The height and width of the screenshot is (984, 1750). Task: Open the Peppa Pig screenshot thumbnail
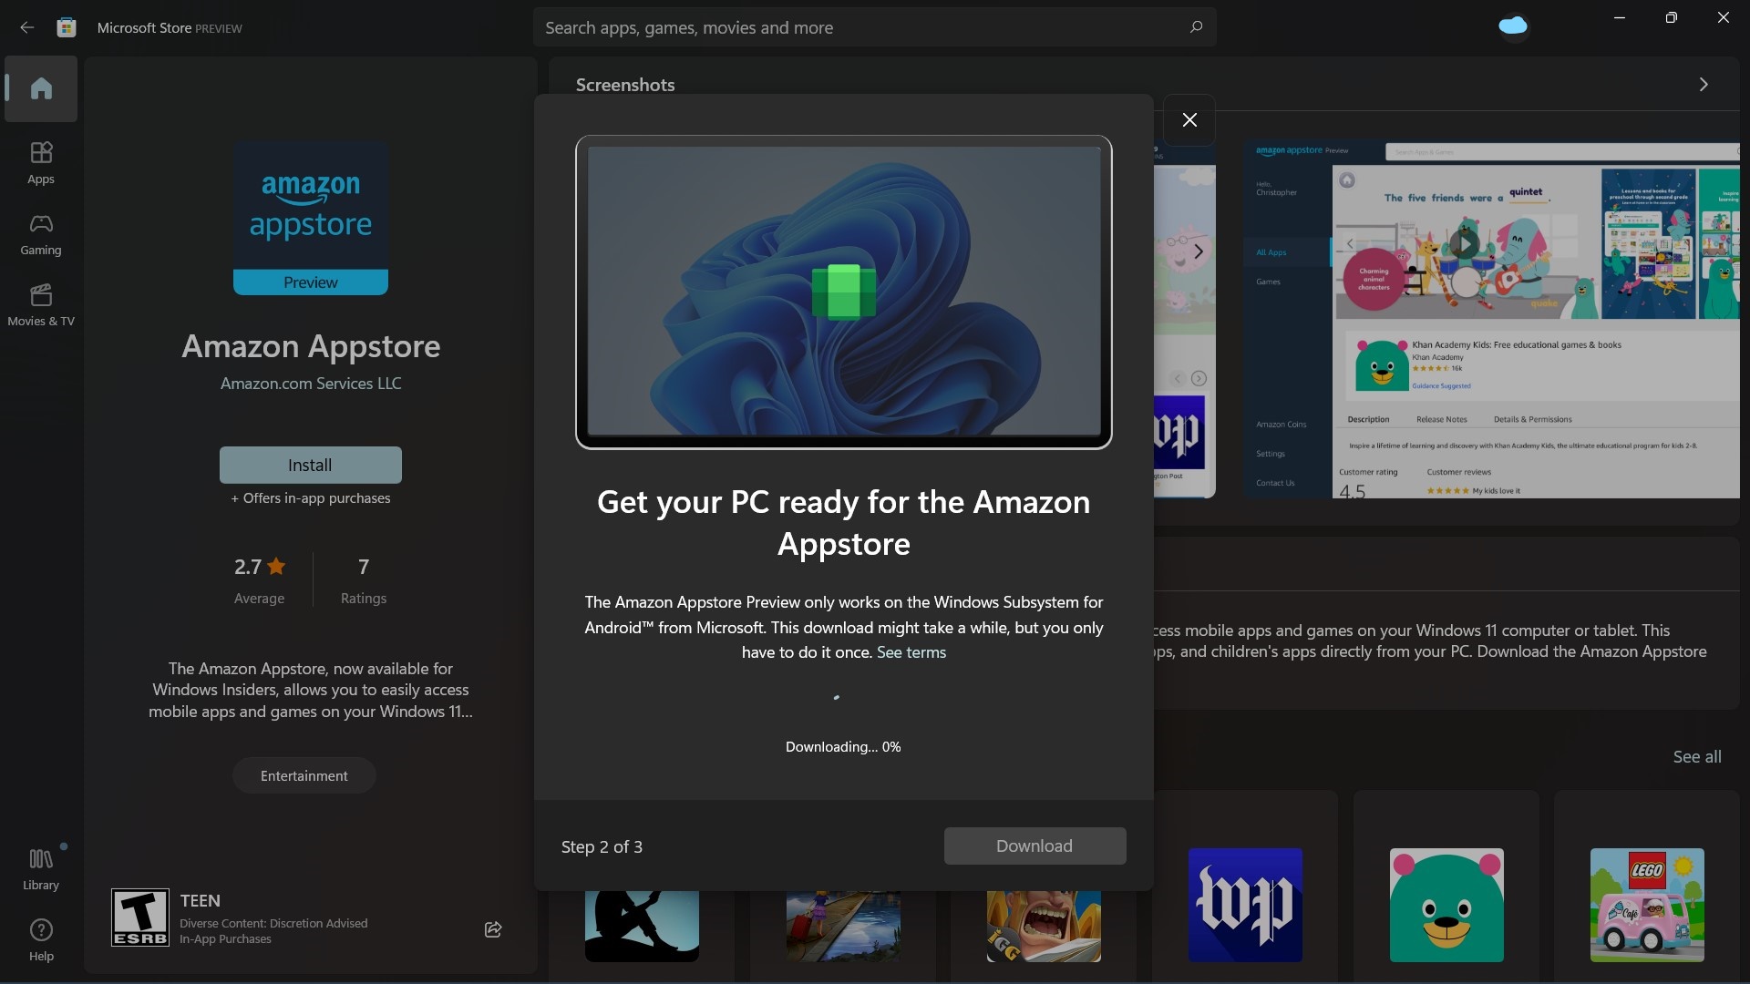(1184, 320)
